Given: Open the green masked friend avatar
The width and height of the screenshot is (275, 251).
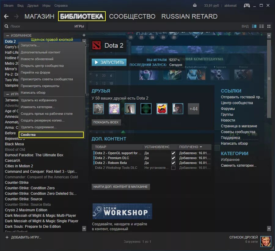Looking at the screenshot, I should point(146,109).
